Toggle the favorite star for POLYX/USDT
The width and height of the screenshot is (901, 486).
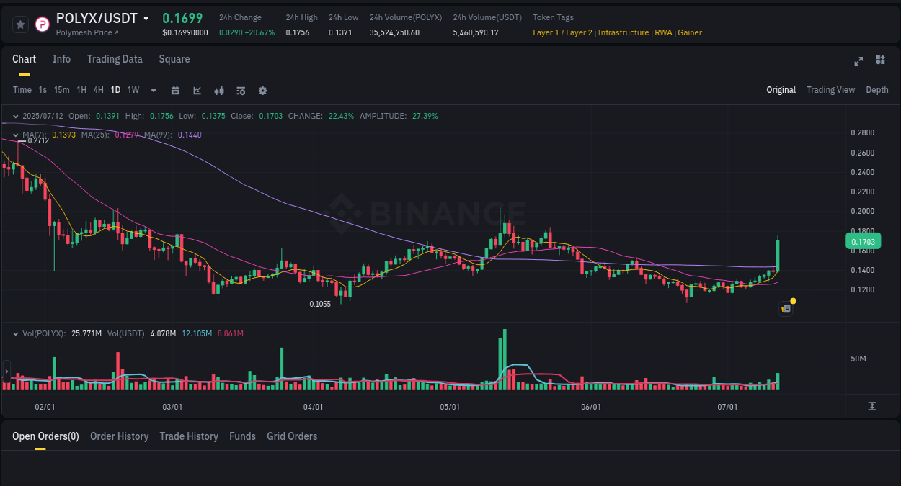[20, 24]
